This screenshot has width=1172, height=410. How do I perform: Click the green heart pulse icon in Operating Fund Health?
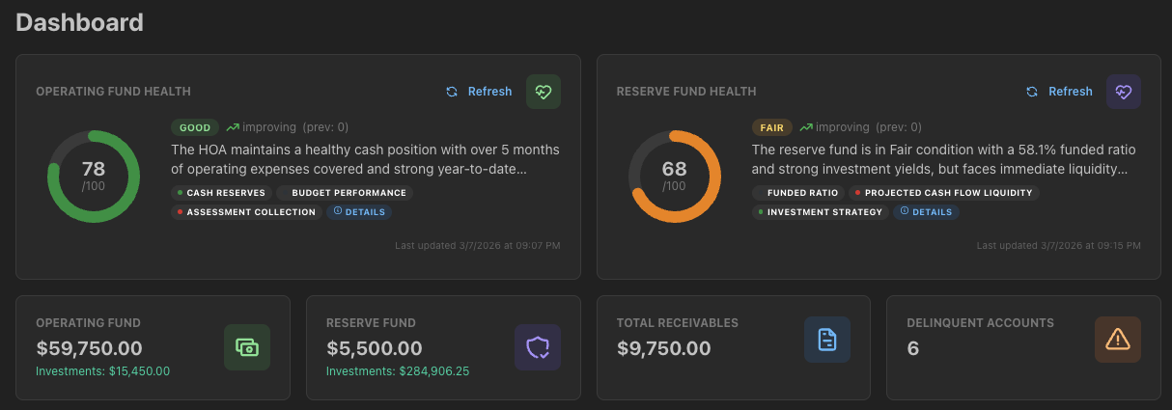544,92
